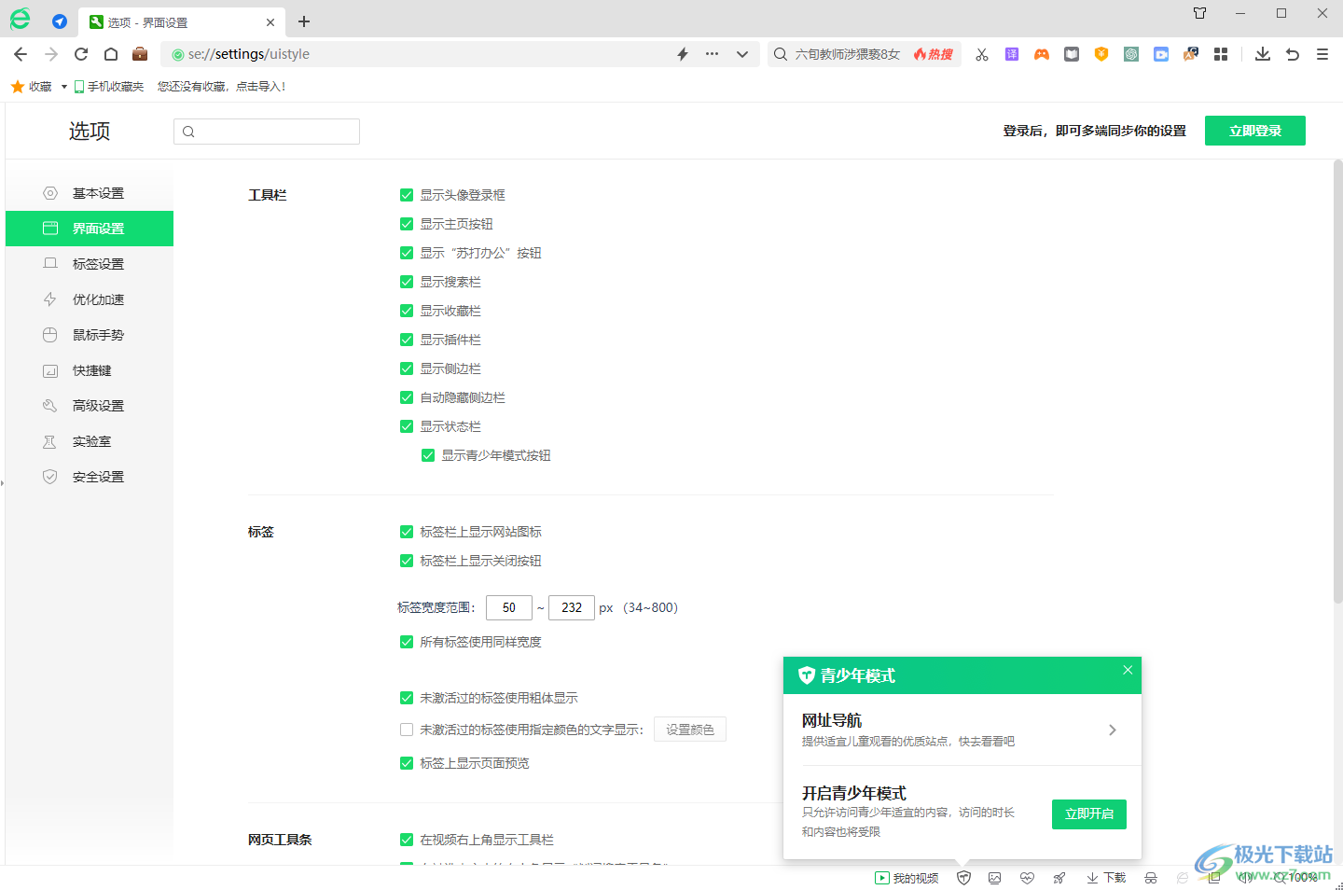1343x890 pixels.
Task: Click the teen mode shield in status bar
Action: [x=964, y=878]
